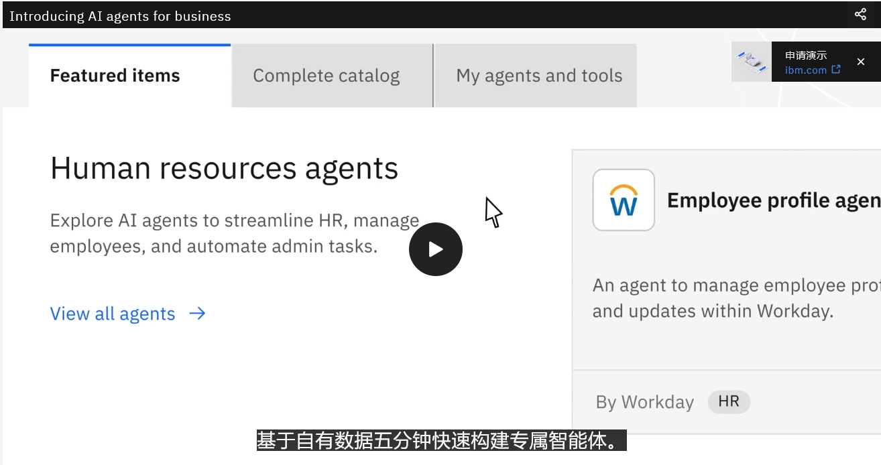Open the Employee profile agent card title
This screenshot has width=881, height=465.
774,200
